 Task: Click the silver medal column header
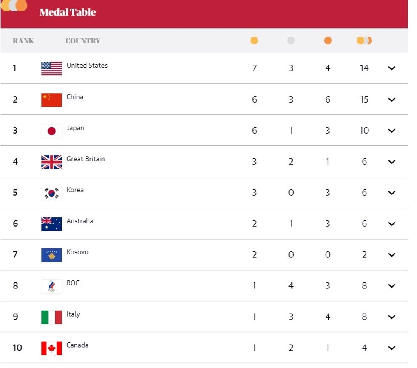click(x=291, y=41)
